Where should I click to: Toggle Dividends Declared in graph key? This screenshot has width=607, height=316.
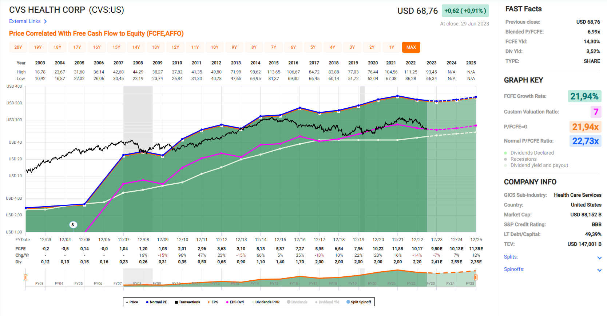click(x=532, y=153)
